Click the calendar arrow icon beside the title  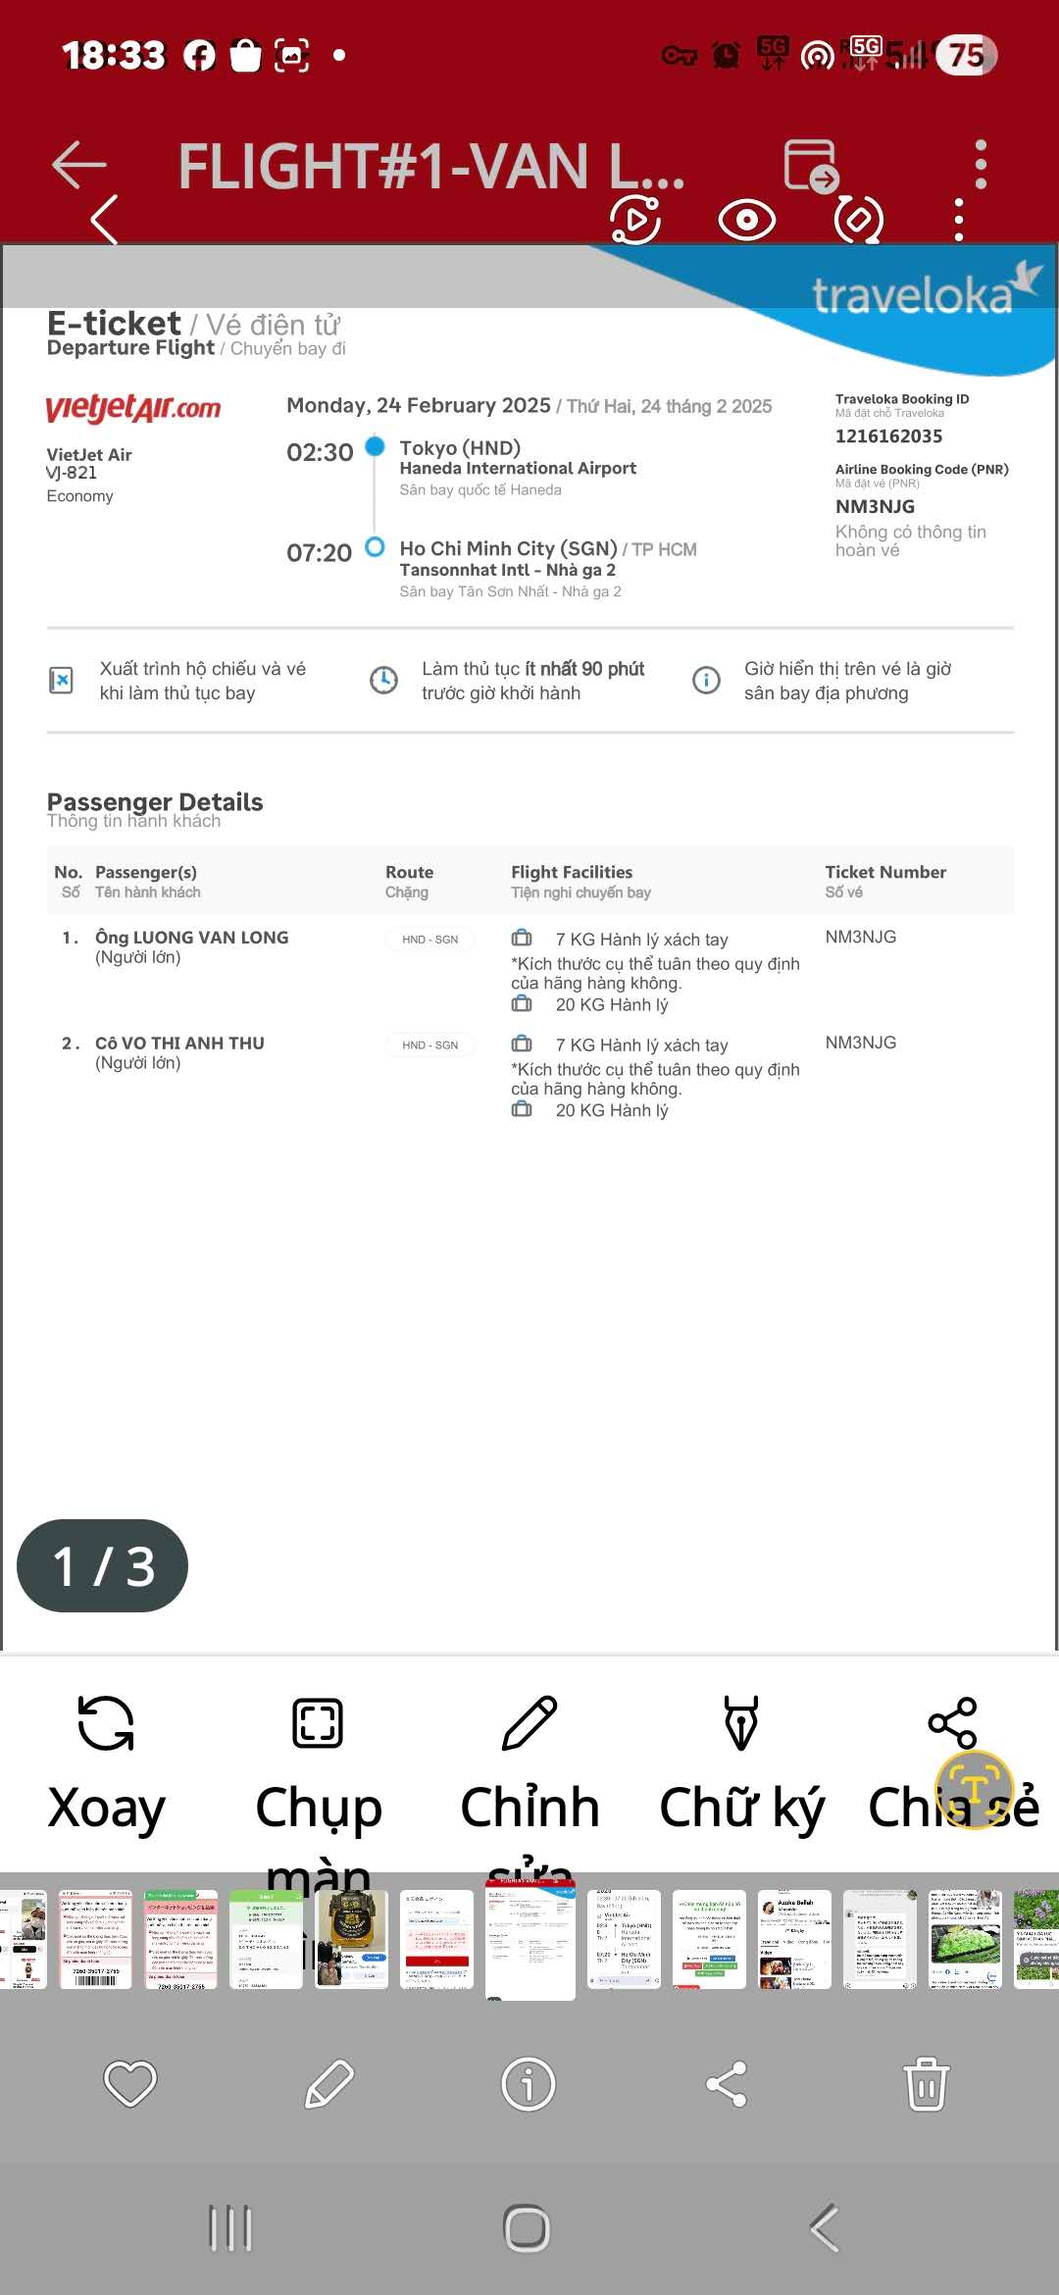pos(811,165)
